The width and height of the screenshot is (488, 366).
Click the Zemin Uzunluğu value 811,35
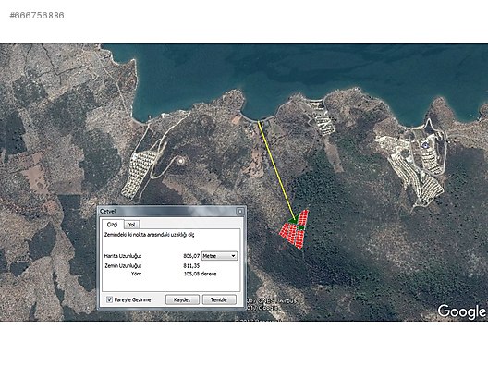pos(191,265)
